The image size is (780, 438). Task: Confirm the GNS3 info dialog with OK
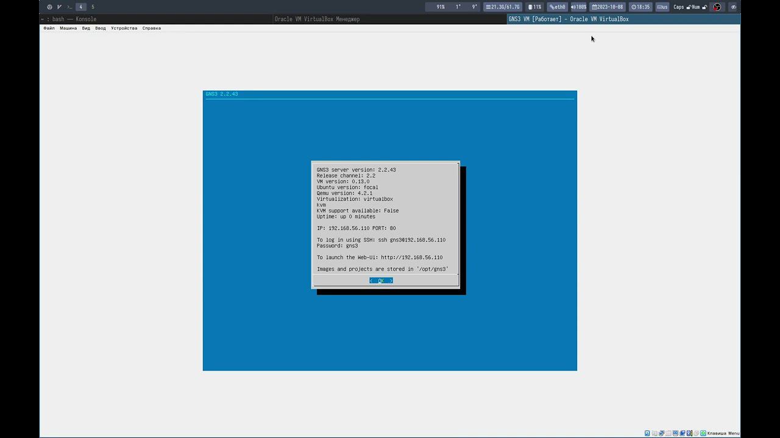coord(381,280)
